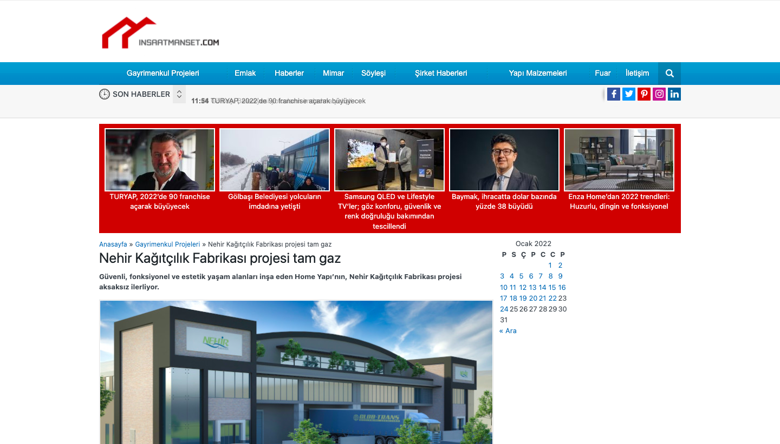Viewport: 780px width, 444px height.
Task: Select calendar day 9
Action: [560, 276]
